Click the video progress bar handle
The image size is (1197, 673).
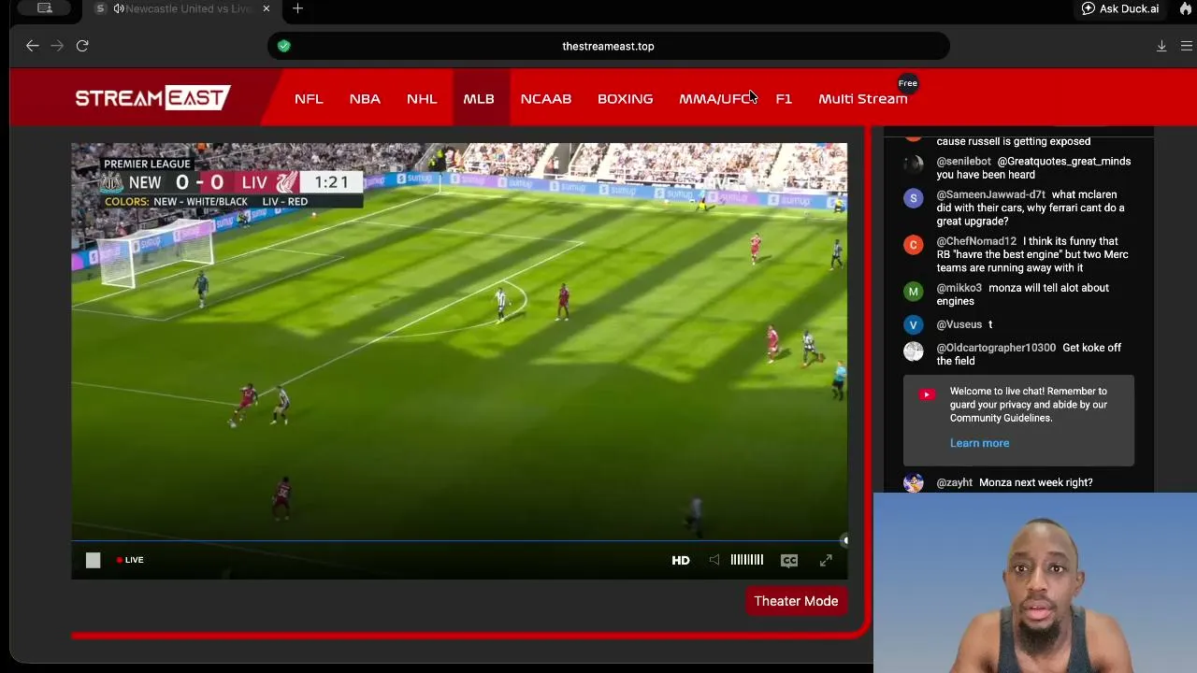(844, 540)
